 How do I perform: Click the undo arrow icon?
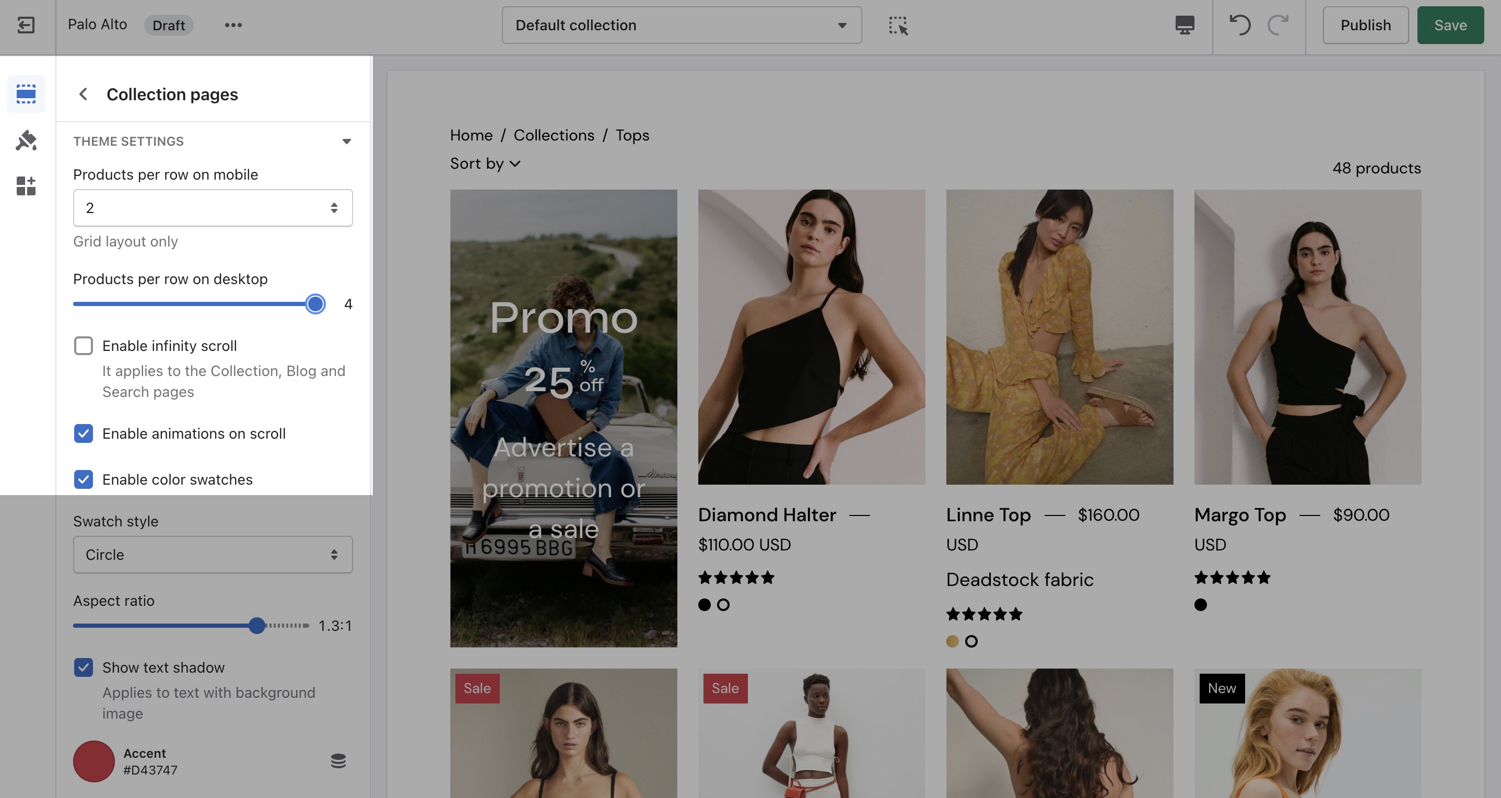(1239, 25)
